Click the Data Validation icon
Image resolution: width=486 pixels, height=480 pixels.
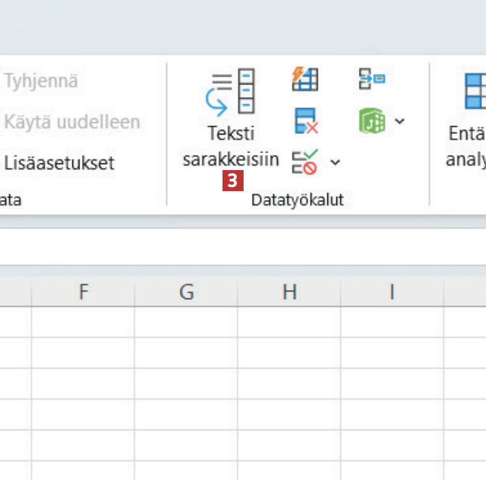(x=305, y=162)
